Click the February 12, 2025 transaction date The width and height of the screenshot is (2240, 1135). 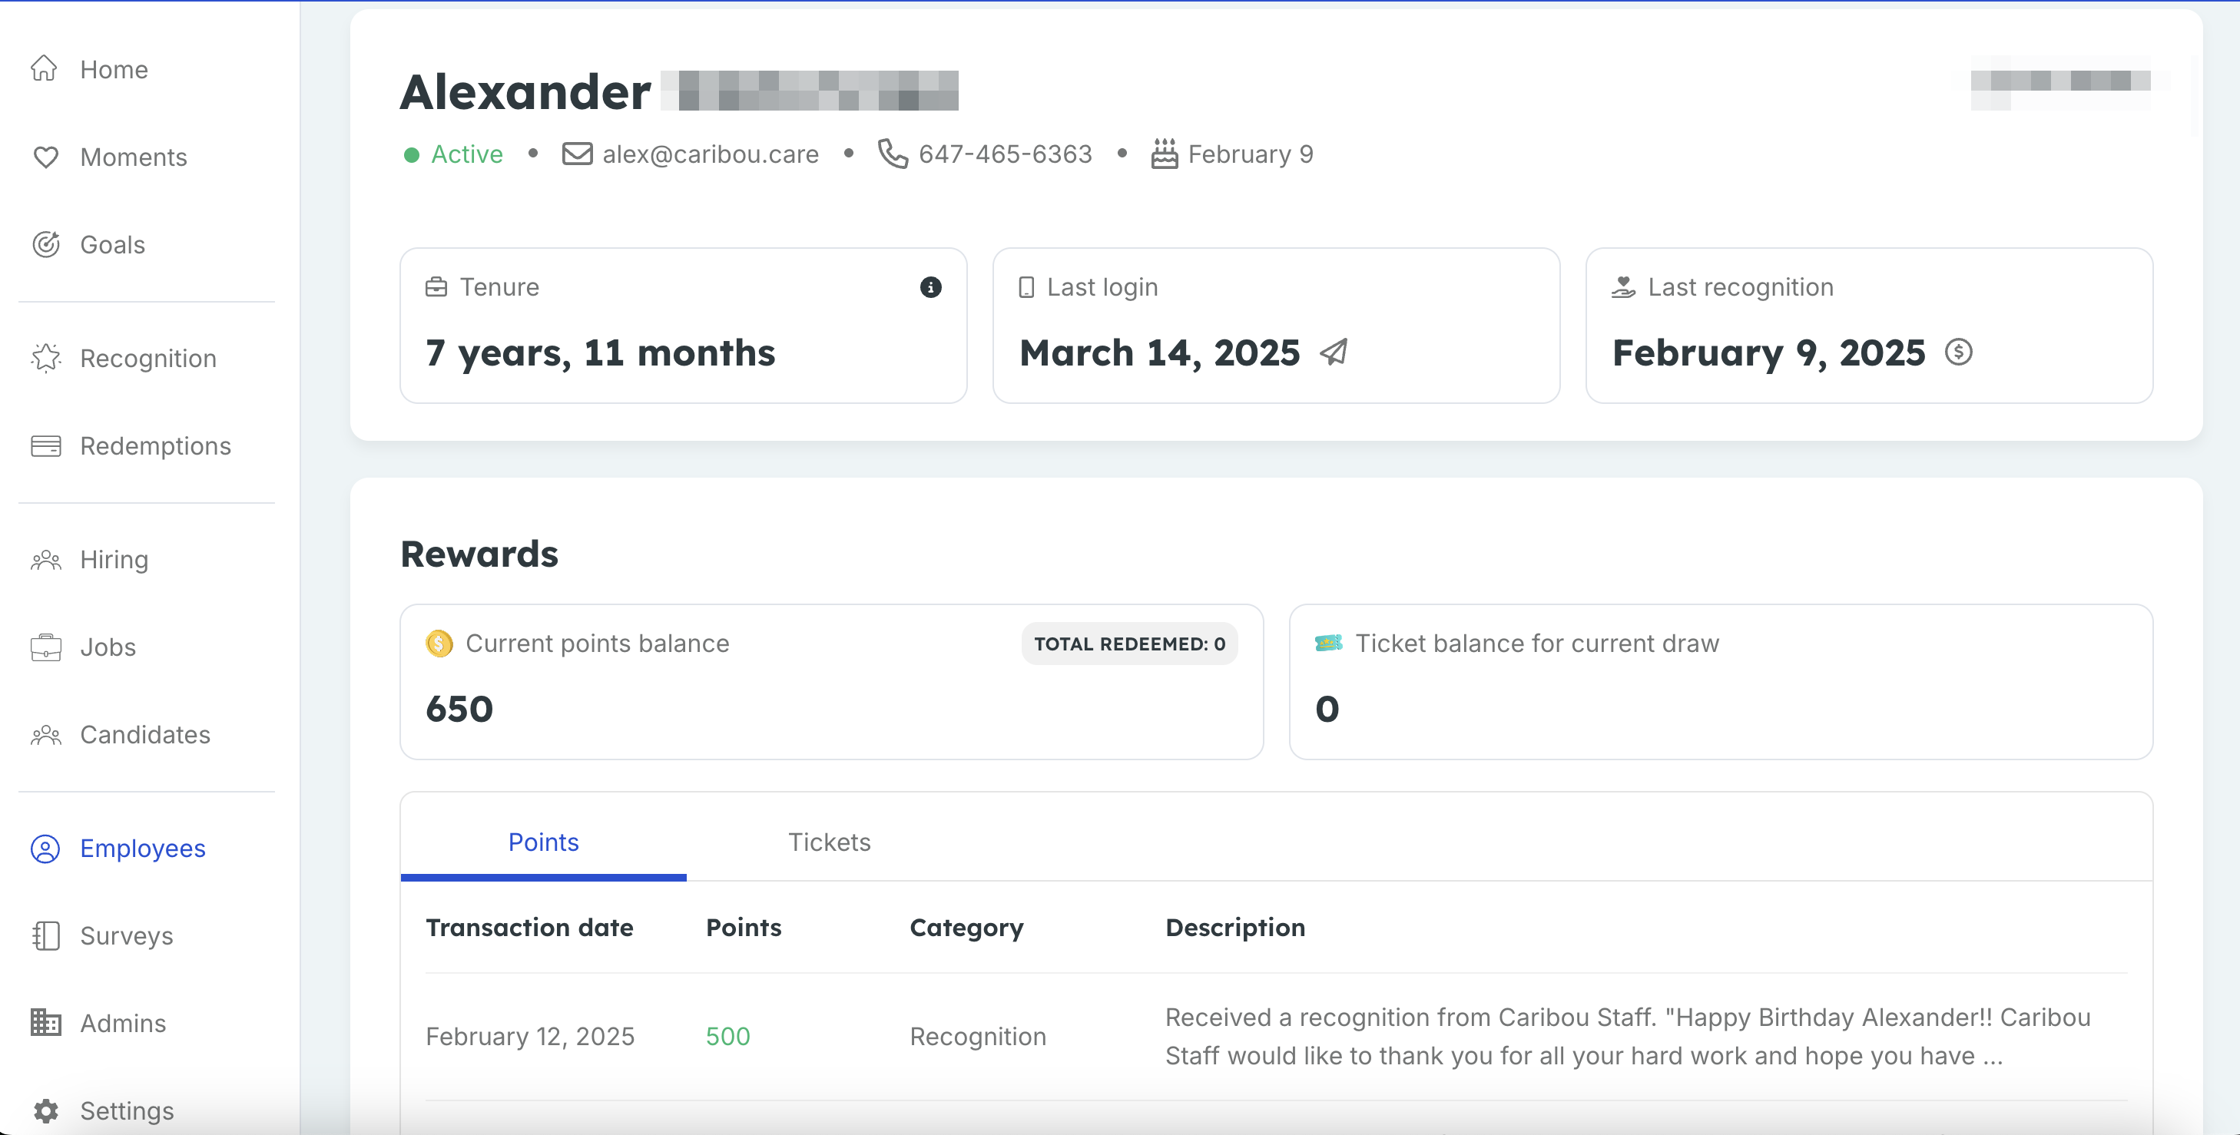(529, 1036)
